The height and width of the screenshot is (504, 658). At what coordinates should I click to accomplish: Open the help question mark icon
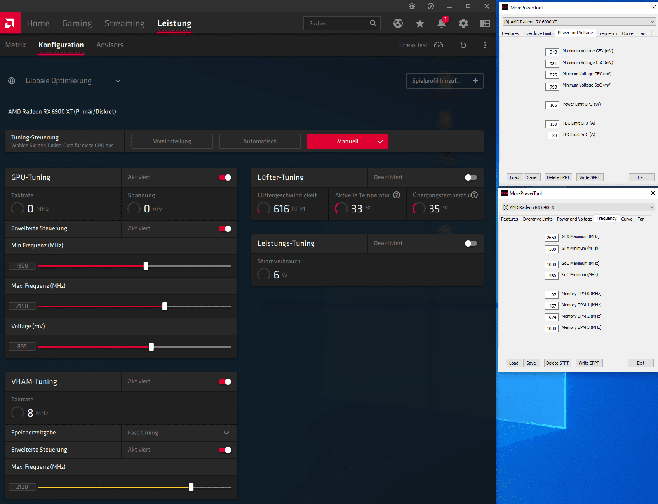tap(431, 6)
